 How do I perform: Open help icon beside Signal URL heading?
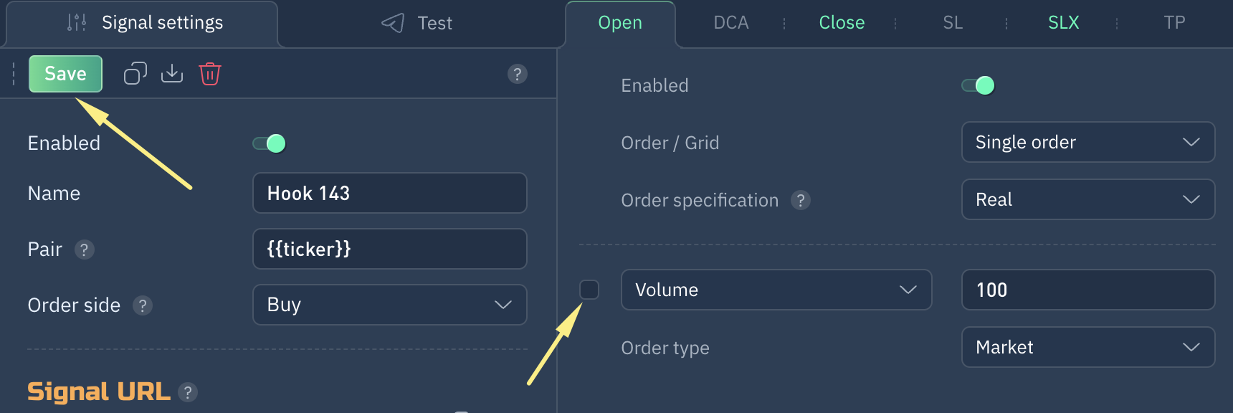pos(188,392)
